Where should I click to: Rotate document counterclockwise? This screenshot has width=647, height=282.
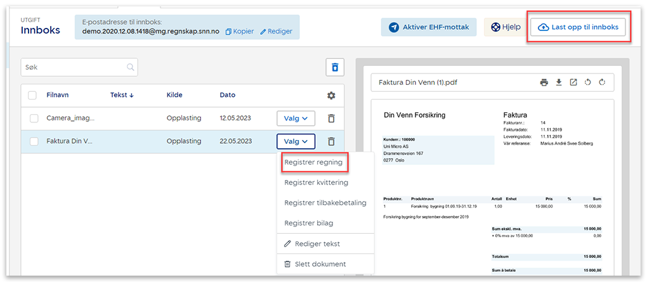click(588, 82)
